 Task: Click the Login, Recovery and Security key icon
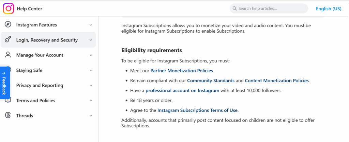(8, 40)
